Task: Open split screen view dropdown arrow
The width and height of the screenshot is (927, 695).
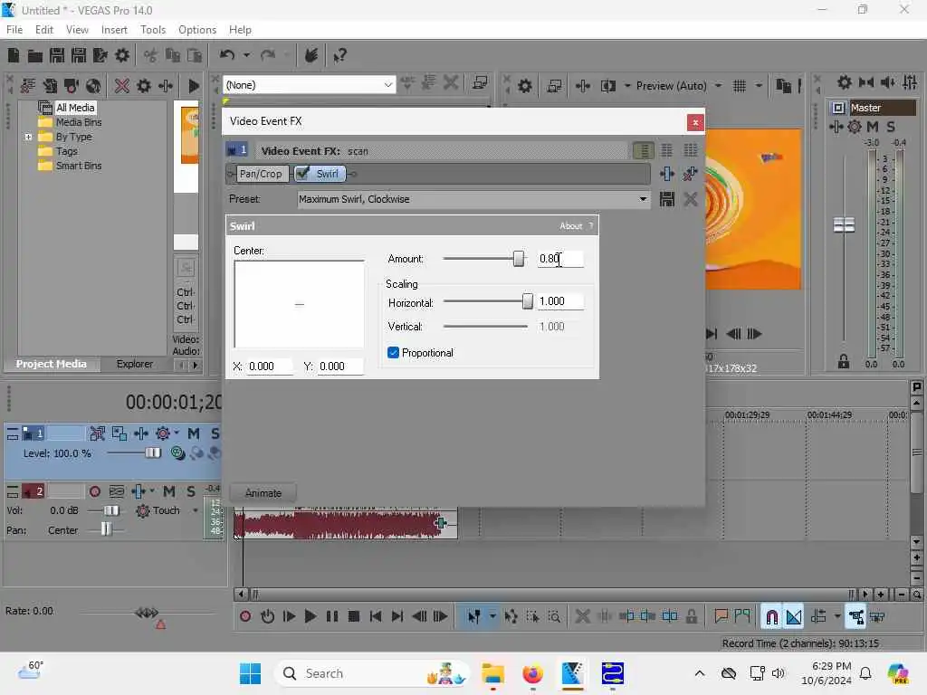Action: 627,86
